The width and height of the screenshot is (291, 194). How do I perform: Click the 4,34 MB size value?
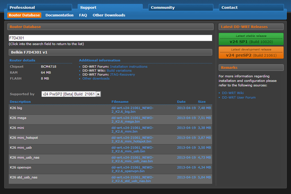point(204,167)
